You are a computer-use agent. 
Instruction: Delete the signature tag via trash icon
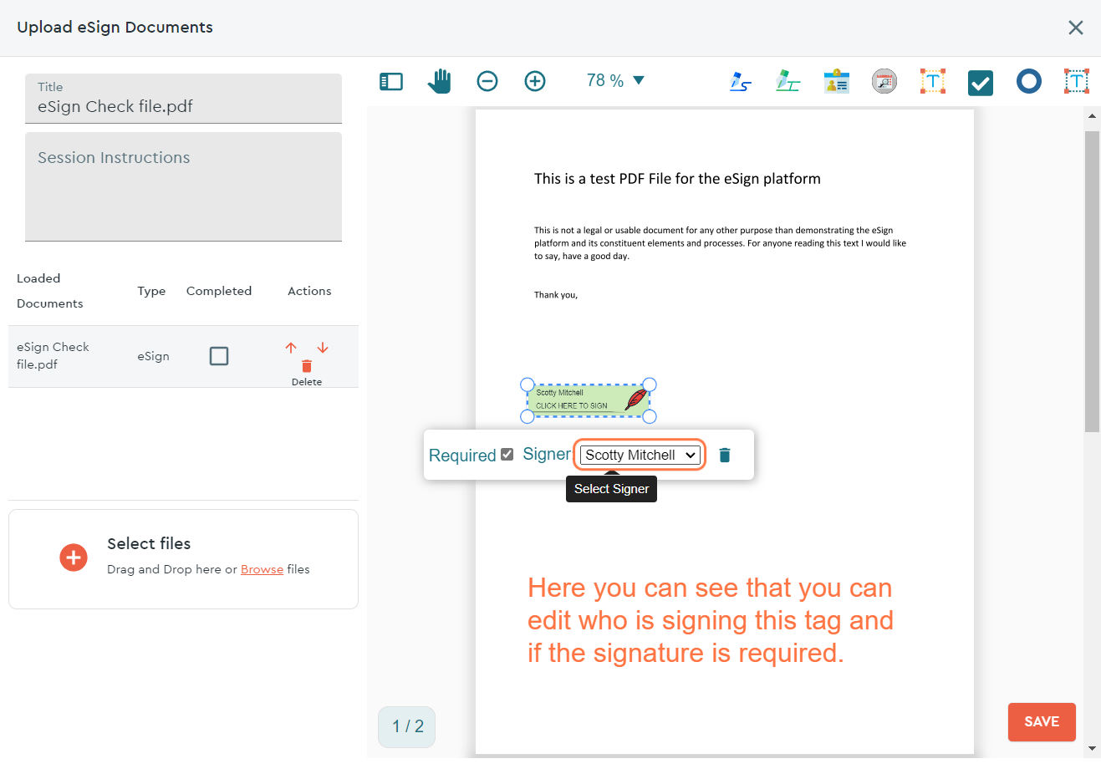[x=725, y=455]
